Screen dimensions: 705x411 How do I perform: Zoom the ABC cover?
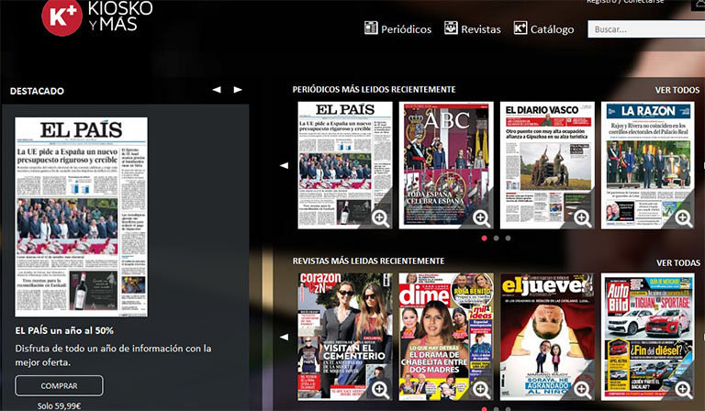click(x=481, y=217)
